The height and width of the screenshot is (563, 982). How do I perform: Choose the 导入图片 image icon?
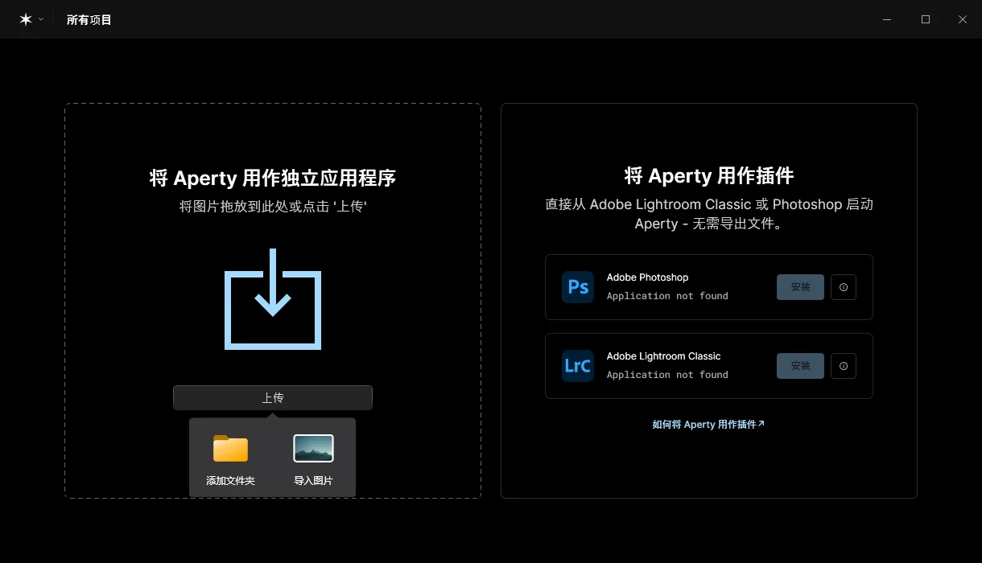pyautogui.click(x=313, y=448)
